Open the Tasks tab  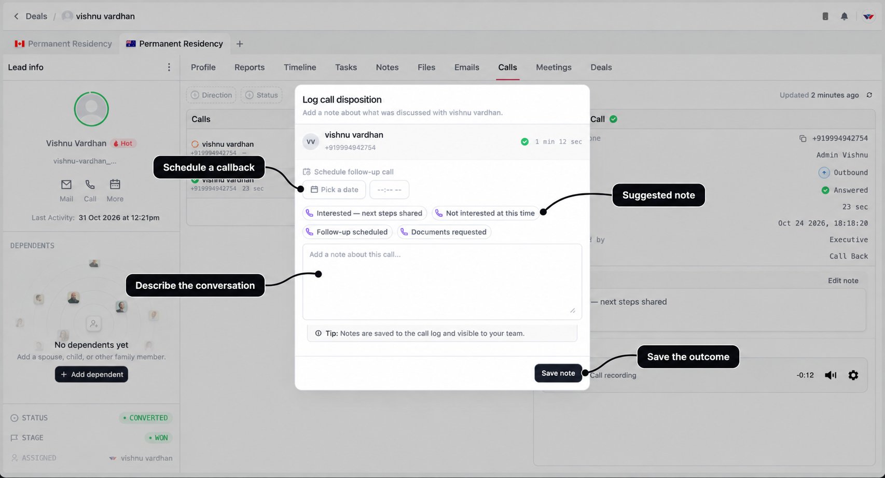pyautogui.click(x=346, y=67)
